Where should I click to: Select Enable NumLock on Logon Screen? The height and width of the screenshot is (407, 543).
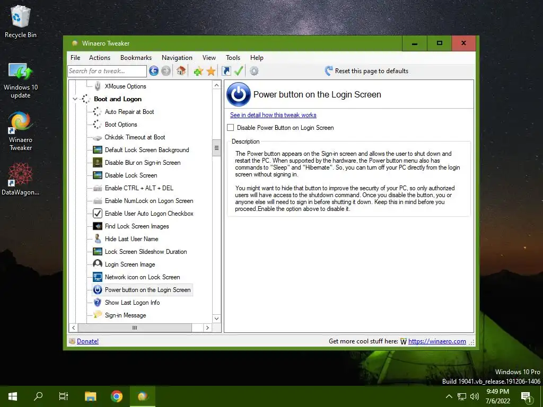pyautogui.click(x=149, y=201)
